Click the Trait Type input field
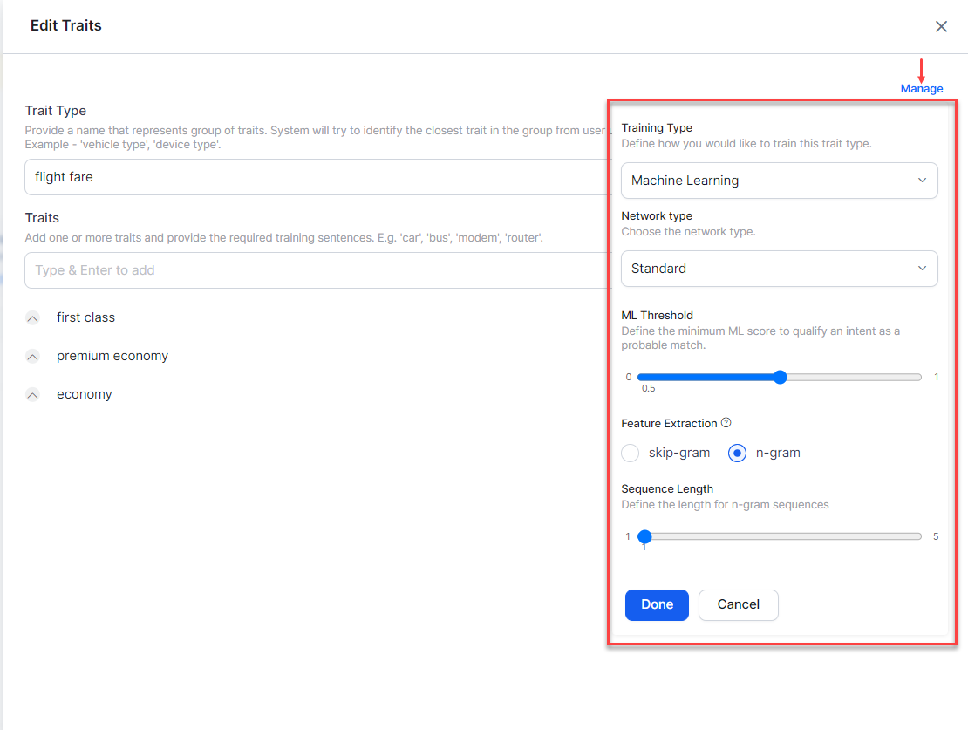Image resolution: width=968 pixels, height=730 pixels. [x=314, y=177]
